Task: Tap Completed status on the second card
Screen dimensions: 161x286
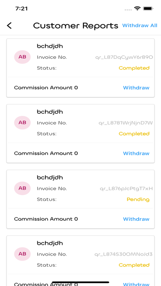Action: (134, 134)
